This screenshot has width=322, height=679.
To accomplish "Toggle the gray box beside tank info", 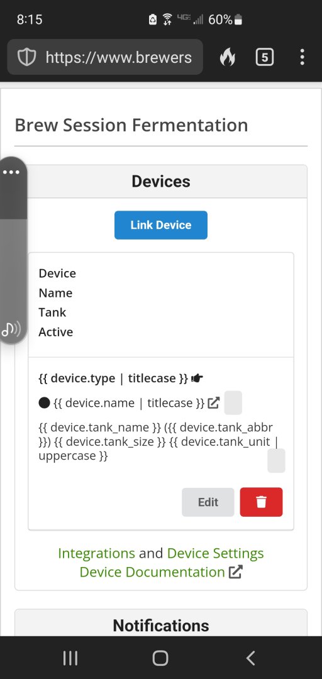I will click(277, 461).
